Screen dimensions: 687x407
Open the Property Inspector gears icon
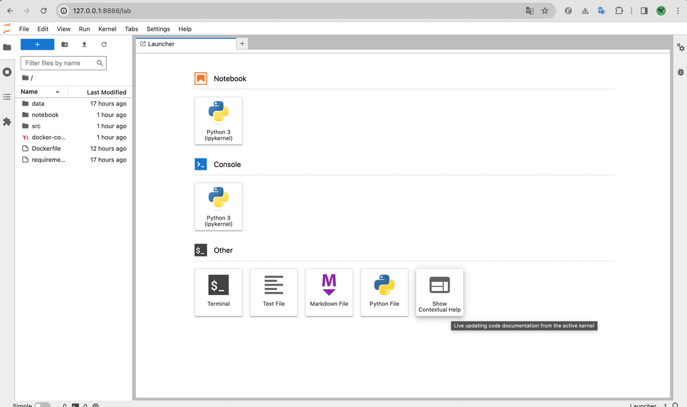point(680,47)
